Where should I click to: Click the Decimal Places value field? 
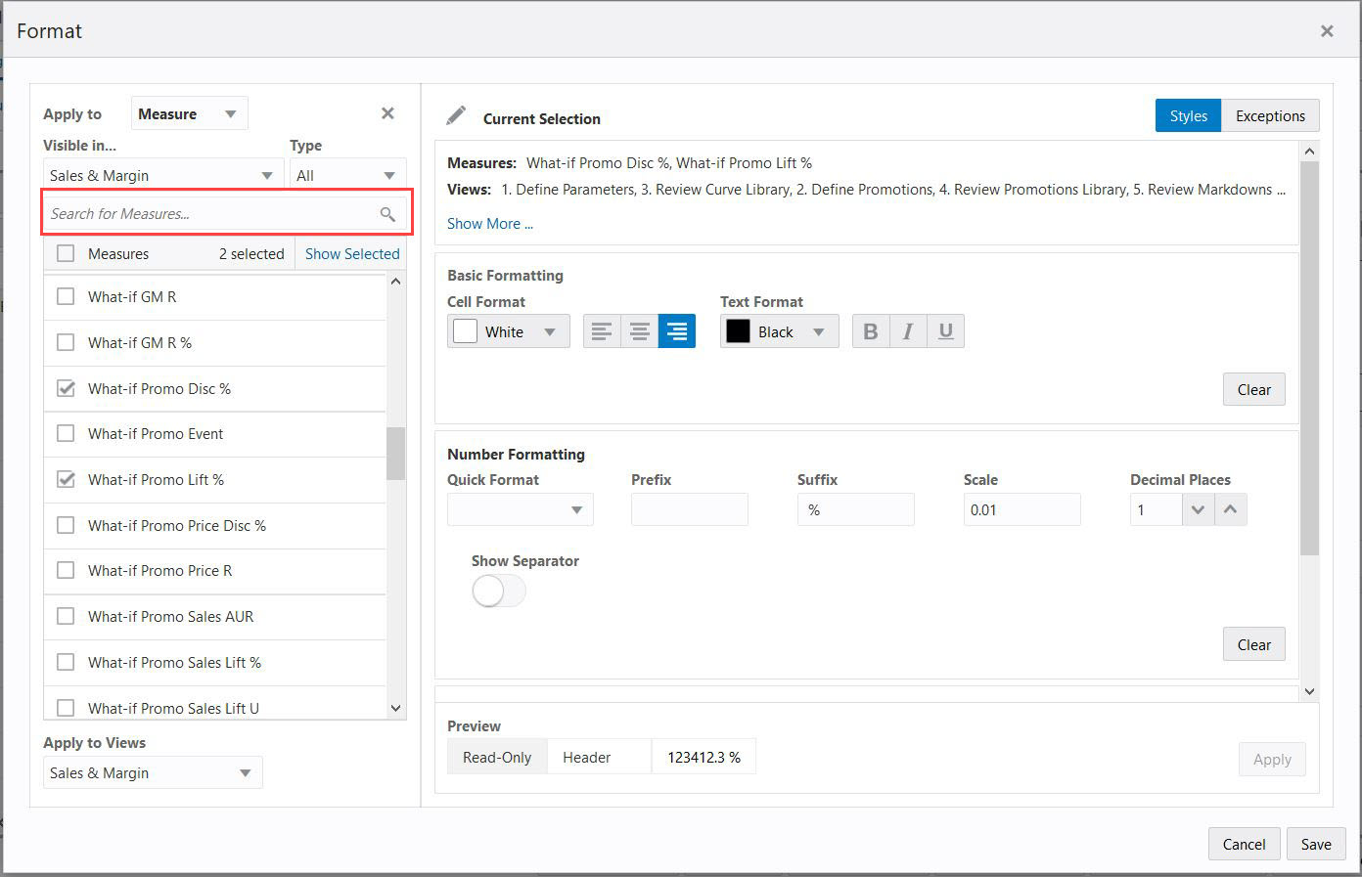1156,509
